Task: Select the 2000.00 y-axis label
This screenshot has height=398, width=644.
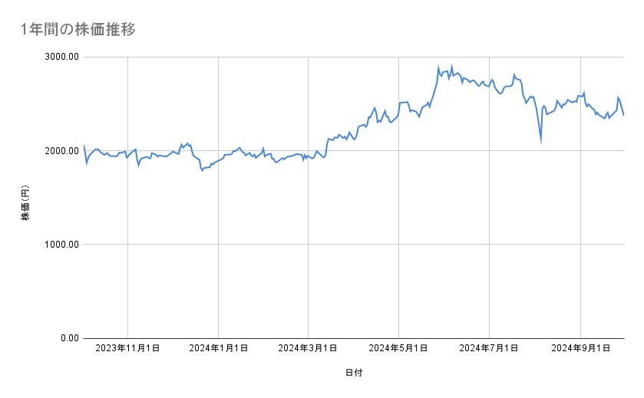Action: click(61, 151)
